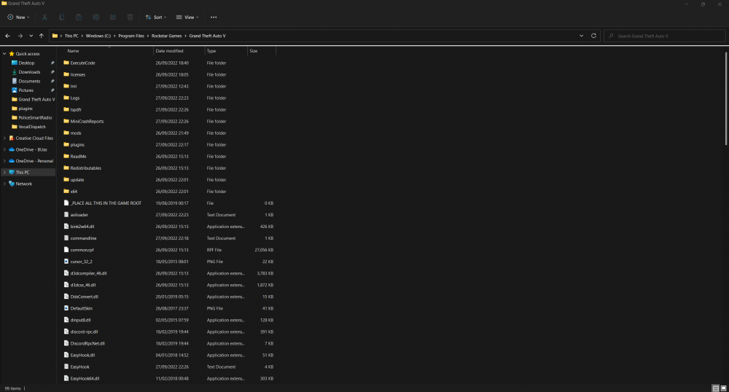Switch to large thumbnails view icon in status bar
This screenshot has height=392, width=729.
click(723, 388)
